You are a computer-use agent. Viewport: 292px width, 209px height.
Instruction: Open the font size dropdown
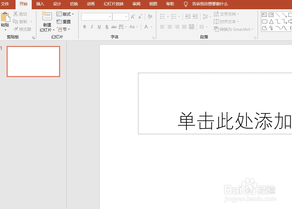point(127,17)
